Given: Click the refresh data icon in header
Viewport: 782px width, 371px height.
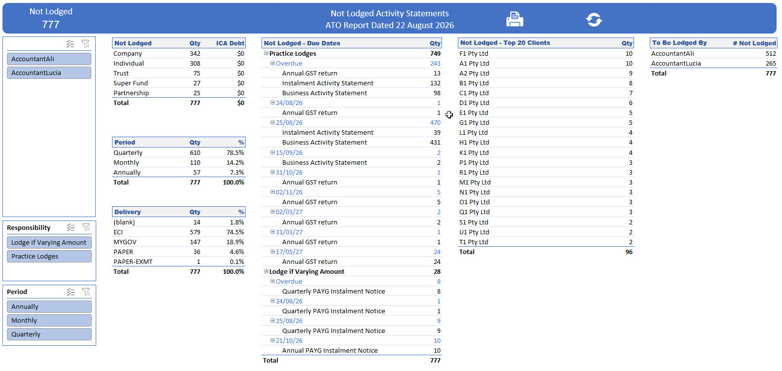Looking at the screenshot, I should 594,20.
